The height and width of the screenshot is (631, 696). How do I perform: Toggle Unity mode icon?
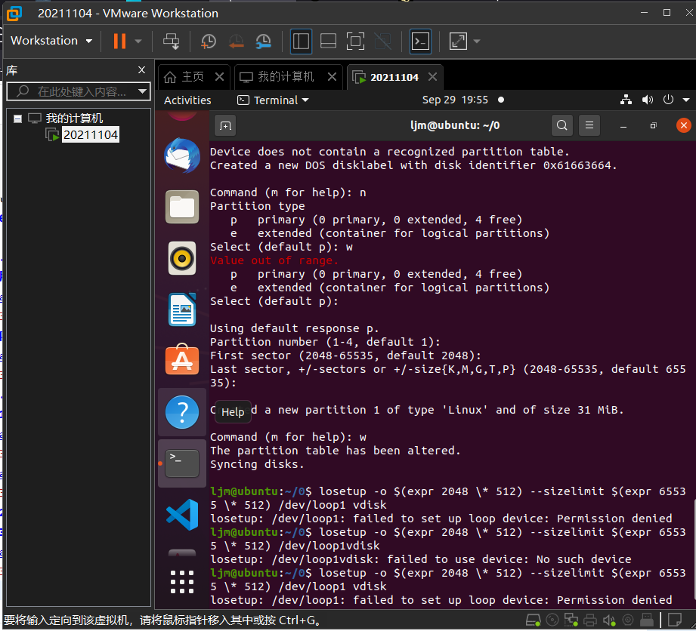(382, 42)
